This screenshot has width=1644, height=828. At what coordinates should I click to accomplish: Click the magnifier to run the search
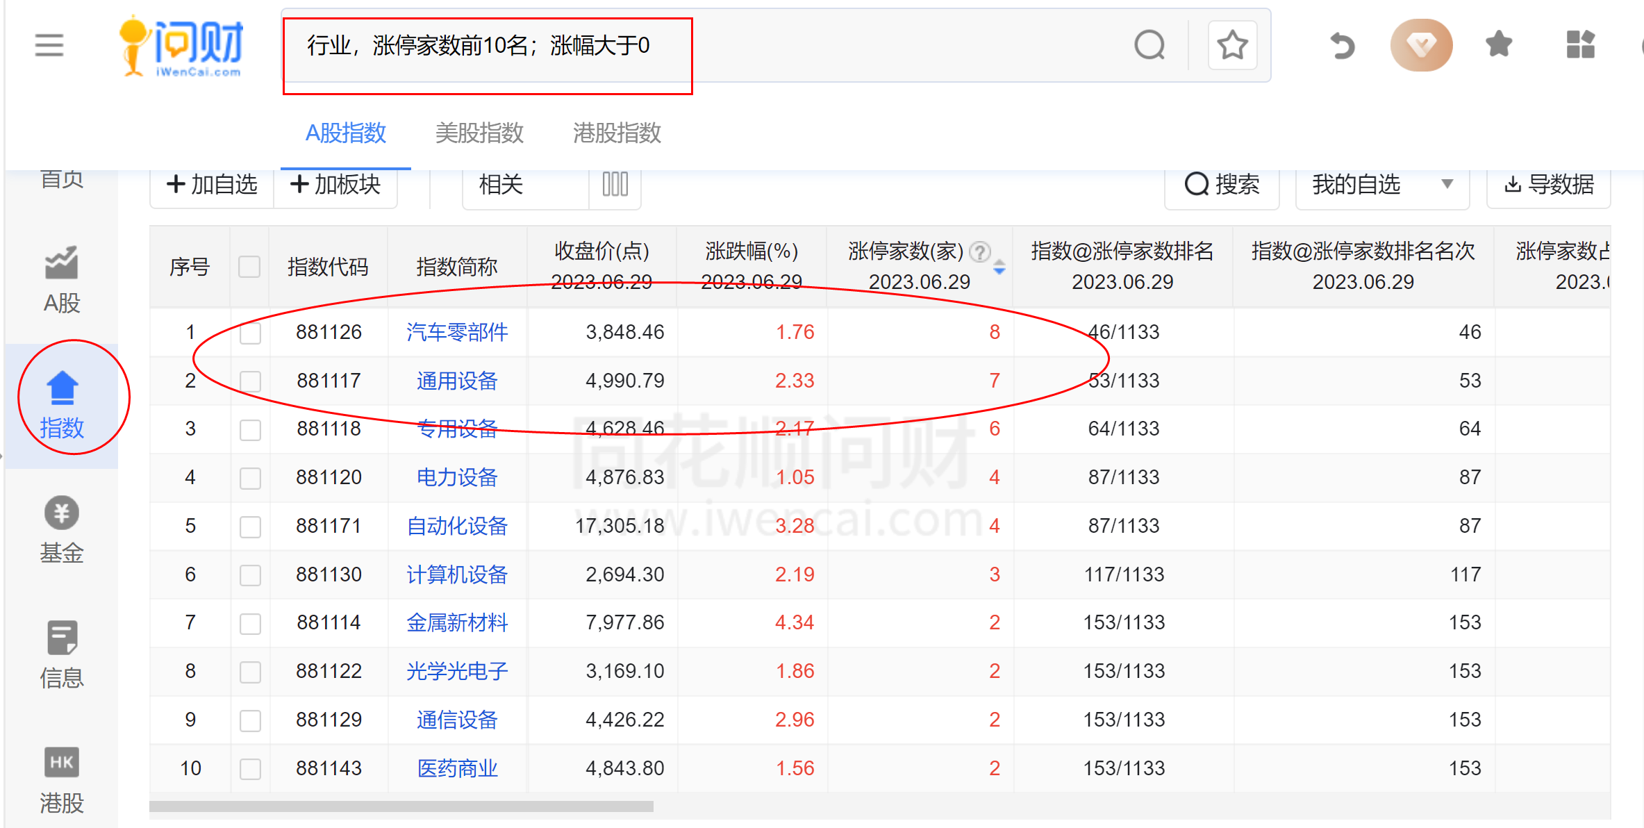pyautogui.click(x=1149, y=44)
